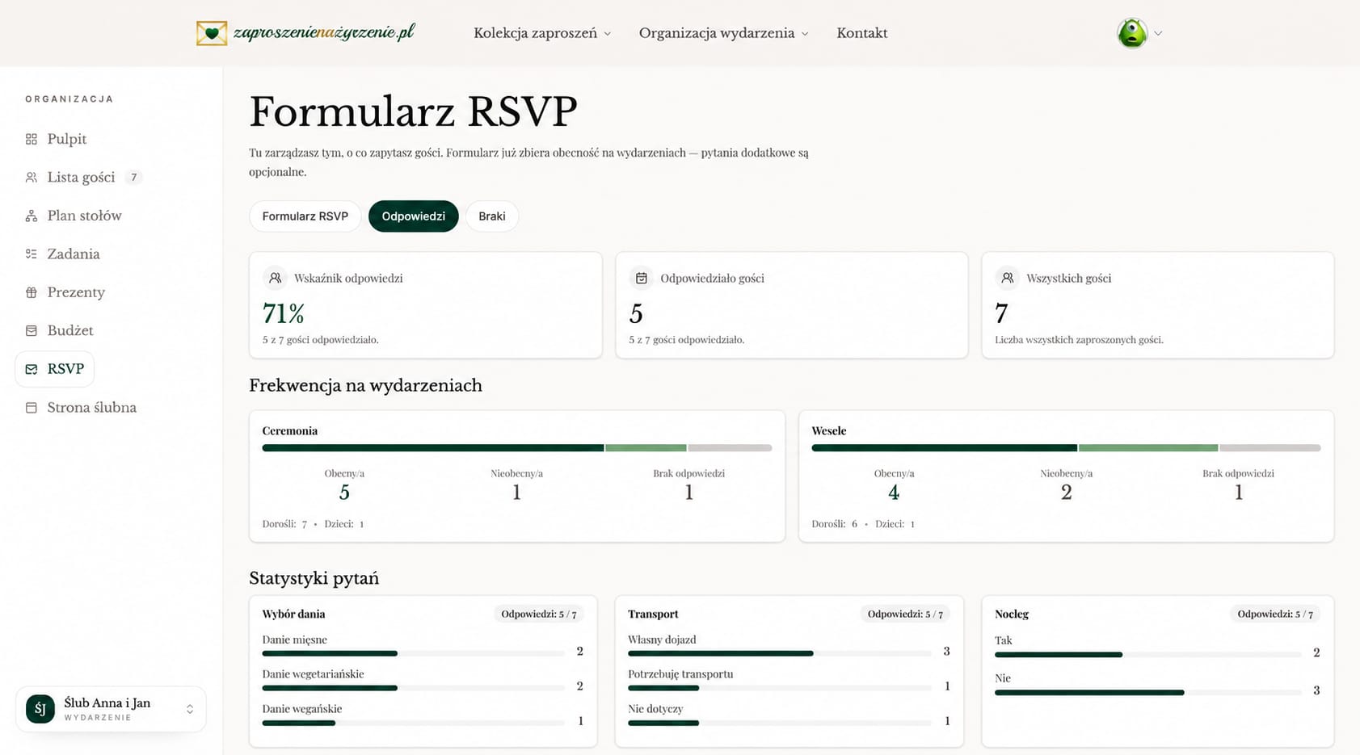Viewport: 1360px width, 755px height.
Task: Click the Ceremonia Brak odpowiedzi label
Action: (689, 473)
